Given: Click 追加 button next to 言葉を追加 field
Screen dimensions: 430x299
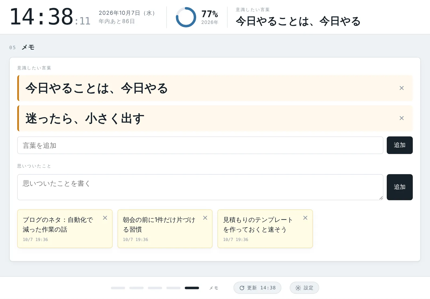Looking at the screenshot, I should (x=400, y=145).
